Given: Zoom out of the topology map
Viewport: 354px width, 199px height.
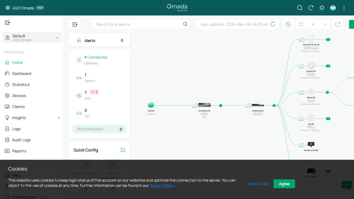Looking at the screenshot, I should coord(325,24).
